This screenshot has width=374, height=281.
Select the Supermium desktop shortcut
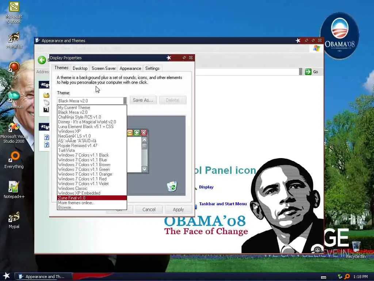[x=14, y=100]
